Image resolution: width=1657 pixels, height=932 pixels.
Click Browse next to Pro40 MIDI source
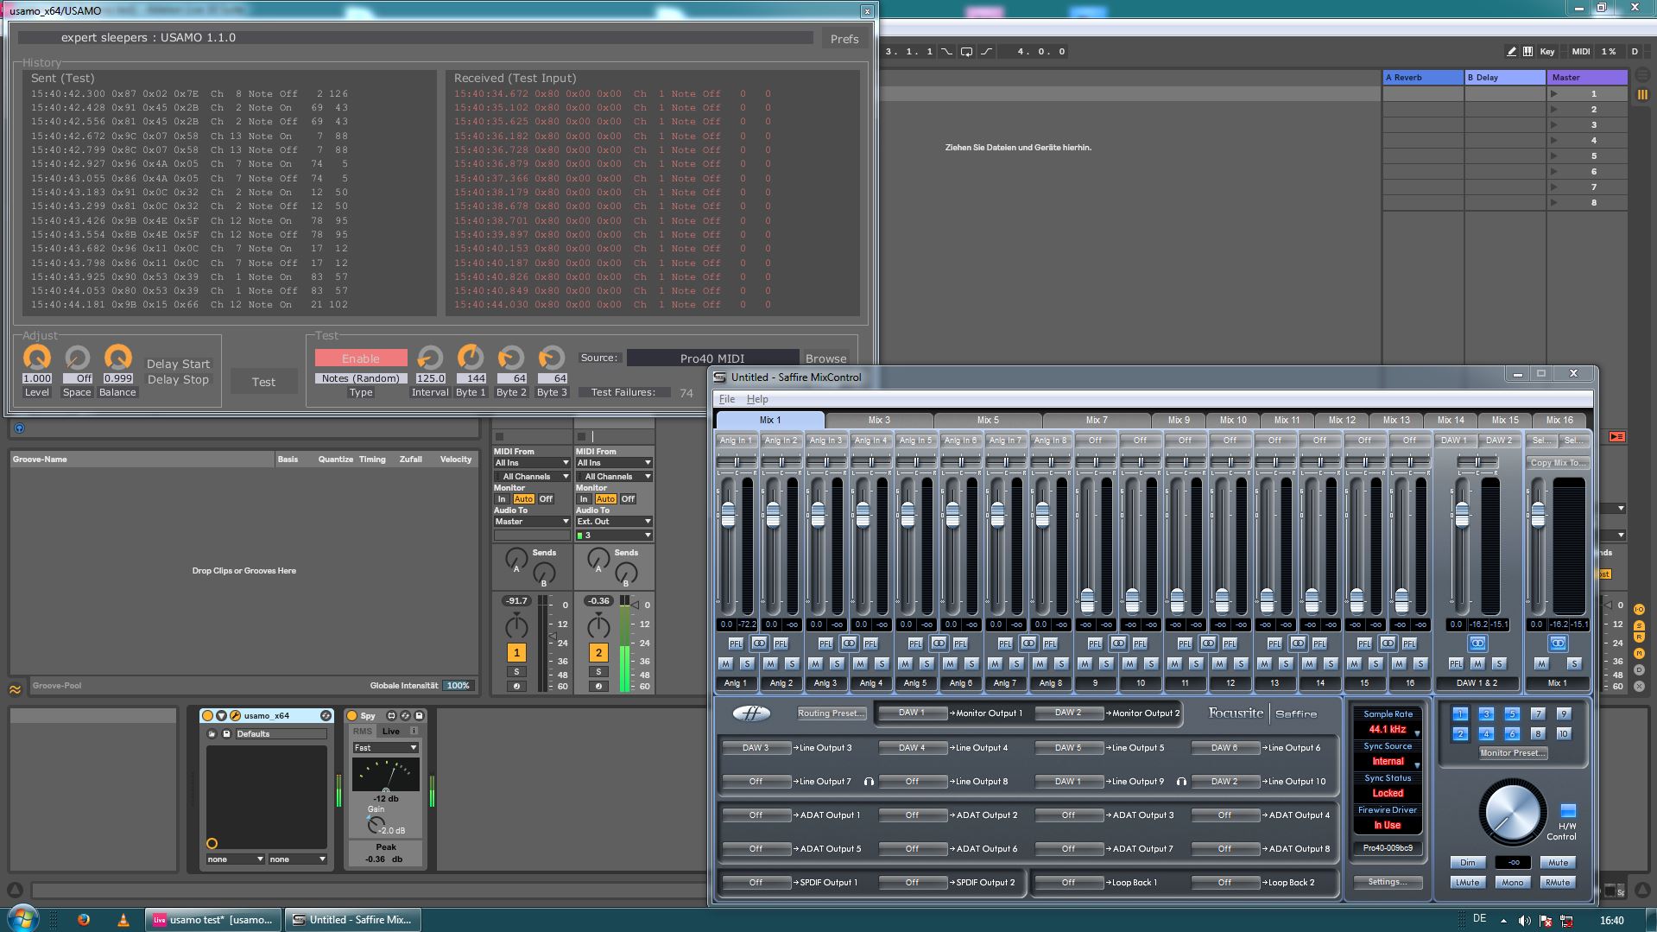(826, 358)
